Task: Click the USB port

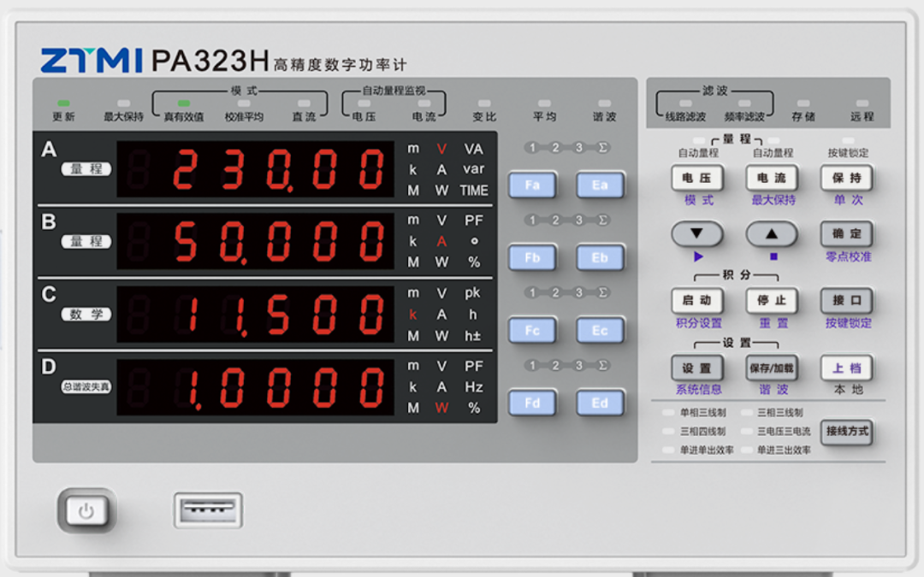Action: click(208, 509)
